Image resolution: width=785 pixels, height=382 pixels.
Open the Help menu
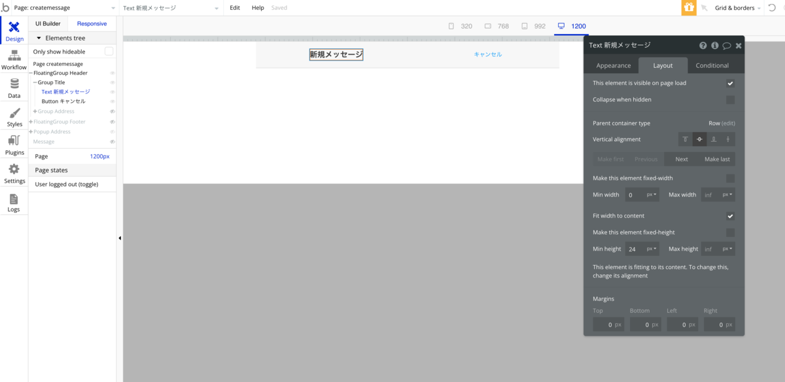[258, 8]
